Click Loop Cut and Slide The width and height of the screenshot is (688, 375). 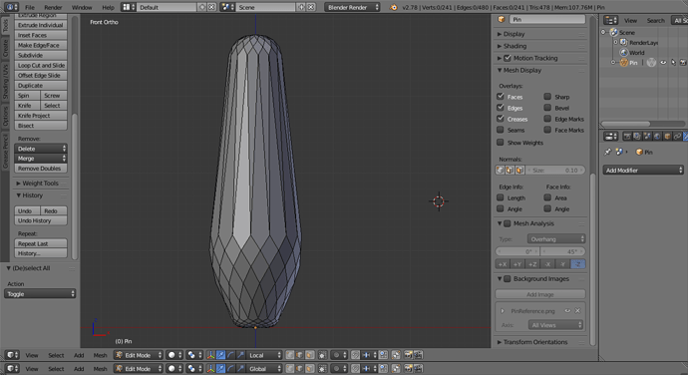[41, 66]
